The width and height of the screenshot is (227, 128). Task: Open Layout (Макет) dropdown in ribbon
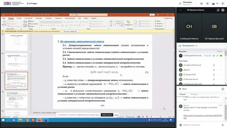[x=31, y=21]
